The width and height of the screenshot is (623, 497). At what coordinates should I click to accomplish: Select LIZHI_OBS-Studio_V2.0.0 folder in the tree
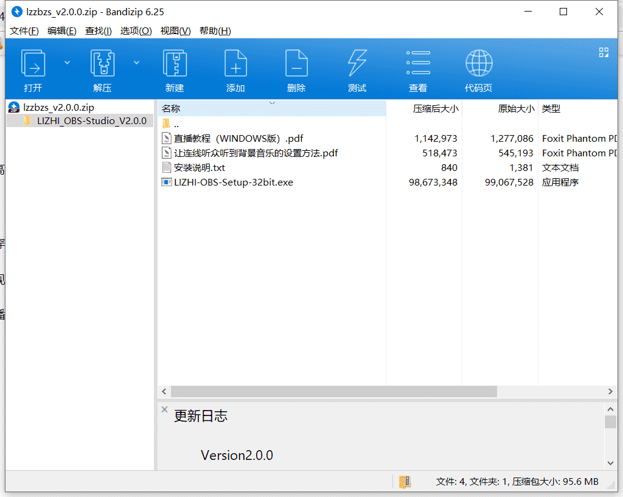pos(91,121)
